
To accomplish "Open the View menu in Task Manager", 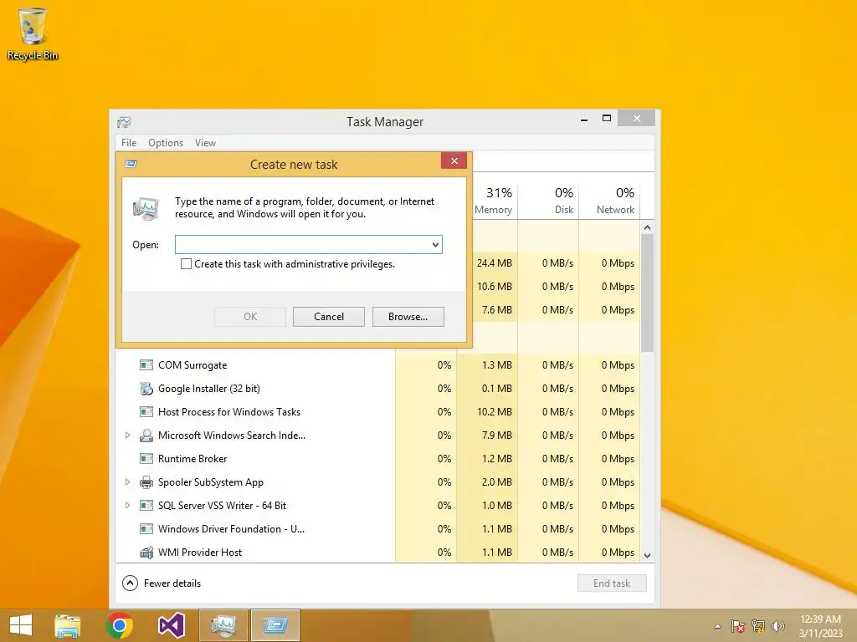I will [x=206, y=143].
